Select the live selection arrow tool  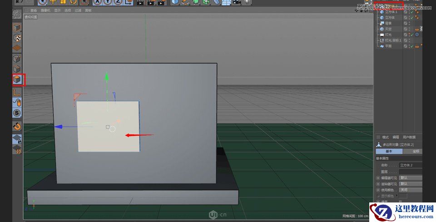[x=43, y=2]
